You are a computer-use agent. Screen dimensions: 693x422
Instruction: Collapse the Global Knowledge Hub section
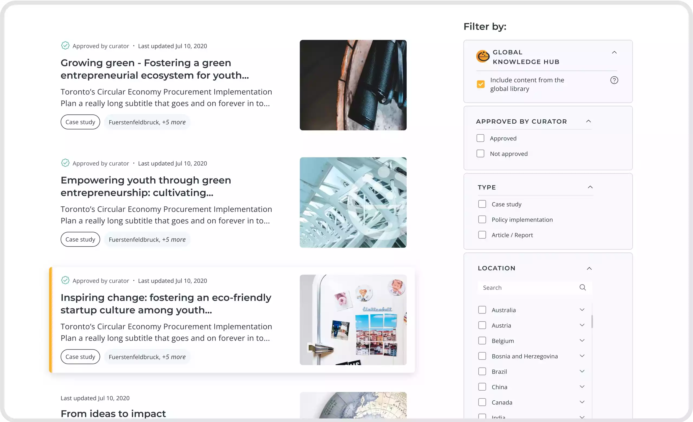[614, 52]
